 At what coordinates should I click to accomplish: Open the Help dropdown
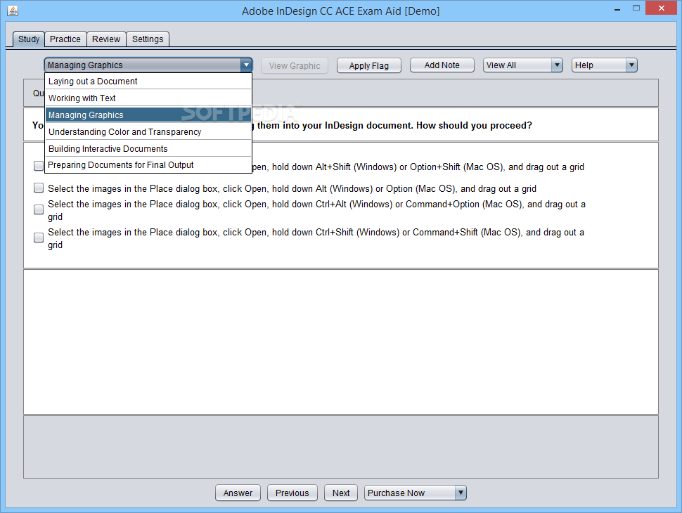click(604, 65)
